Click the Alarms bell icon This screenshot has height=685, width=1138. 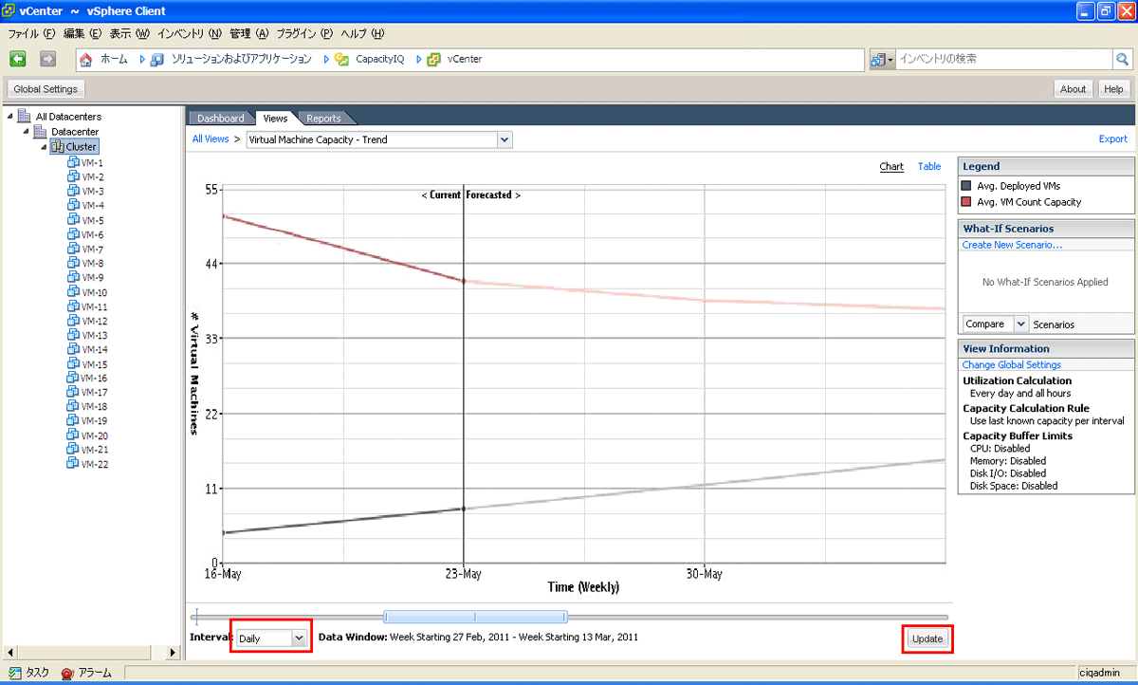coord(67,673)
